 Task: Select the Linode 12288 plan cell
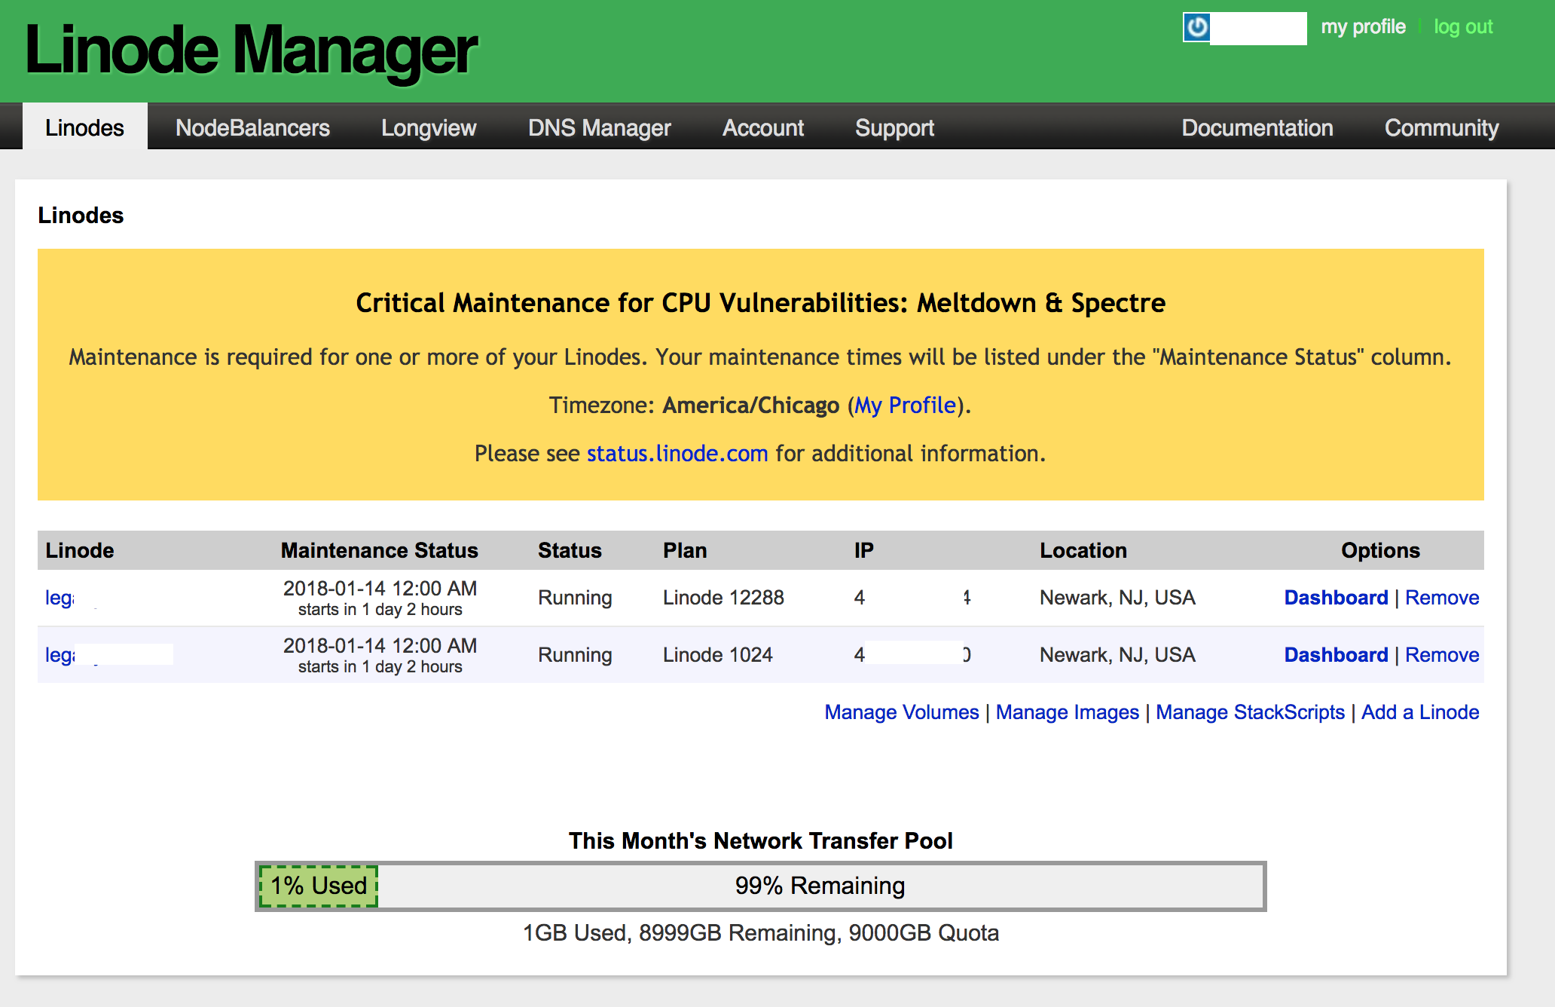[x=723, y=598]
